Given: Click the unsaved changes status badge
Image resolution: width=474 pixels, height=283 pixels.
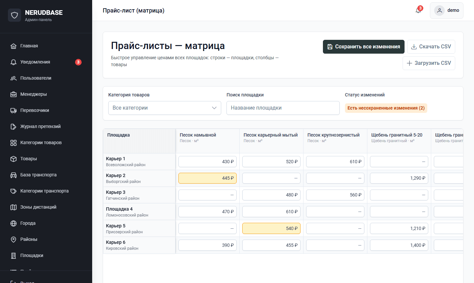Looking at the screenshot, I should pyautogui.click(x=386, y=108).
